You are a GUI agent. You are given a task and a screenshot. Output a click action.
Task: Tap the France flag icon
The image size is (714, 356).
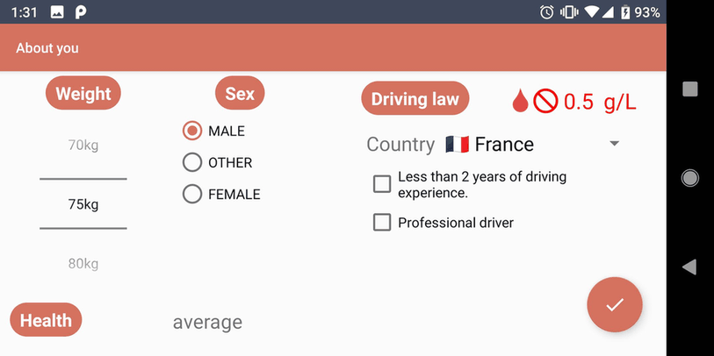point(456,145)
